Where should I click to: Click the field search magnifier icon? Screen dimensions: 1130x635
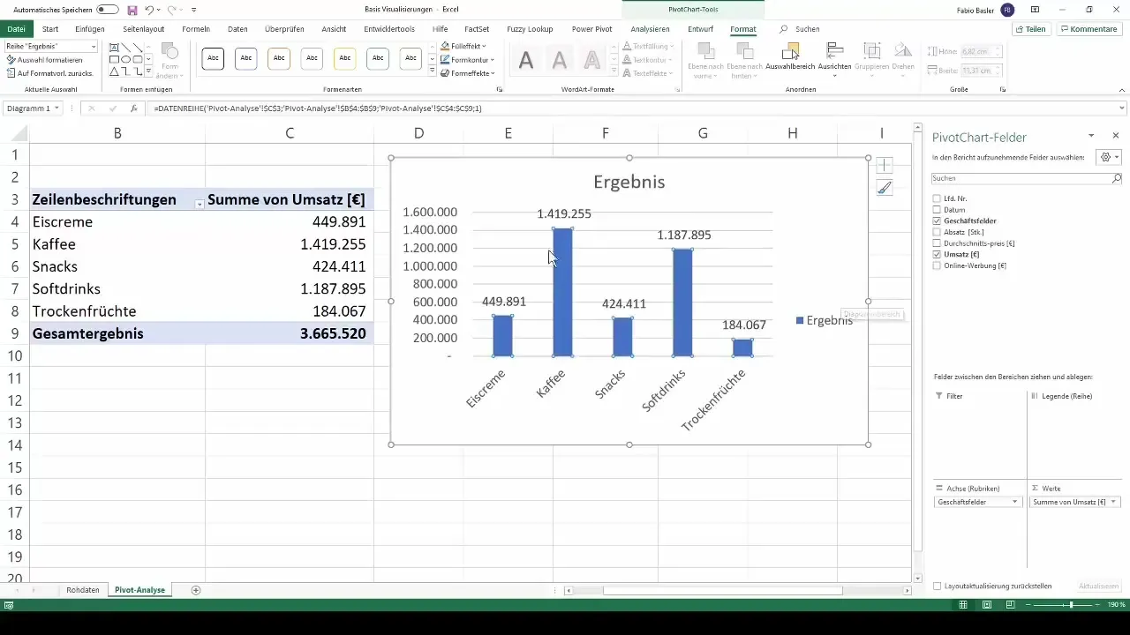click(x=1116, y=178)
